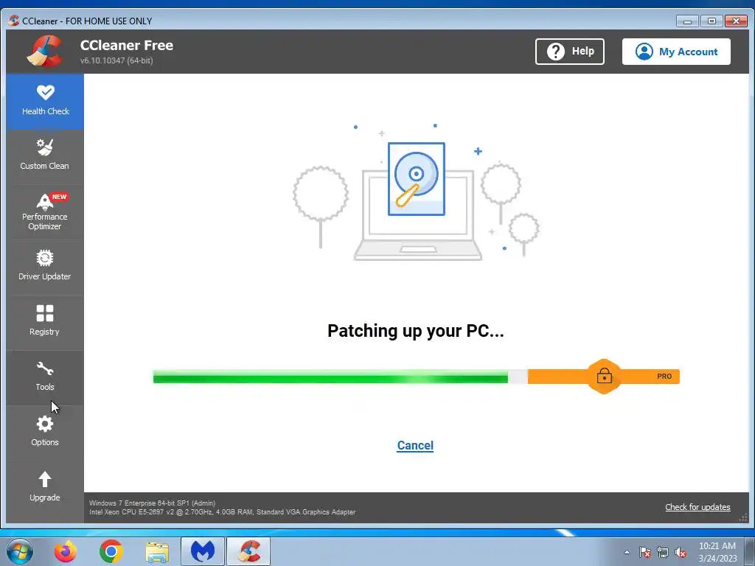Click the CCleaner logo in header
The height and width of the screenshot is (566, 755).
(x=45, y=52)
